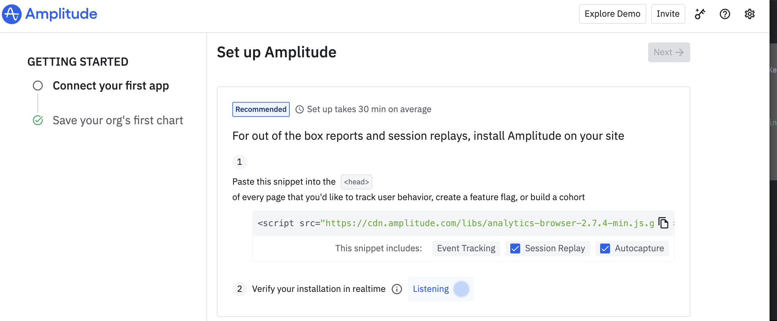Click the Recommended badge
Screen dimensions: 777x321
261,109
